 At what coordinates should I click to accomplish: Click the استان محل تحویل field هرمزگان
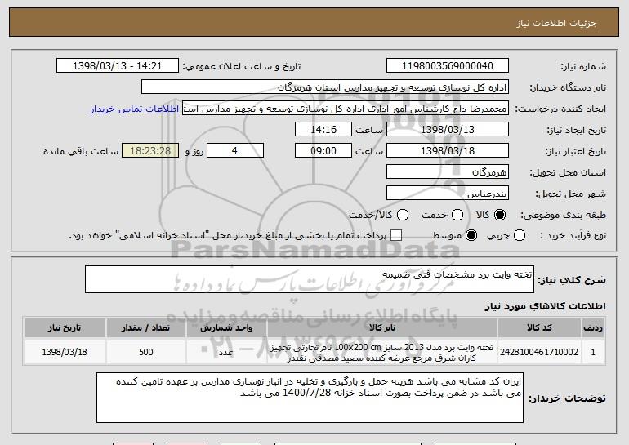448,172
